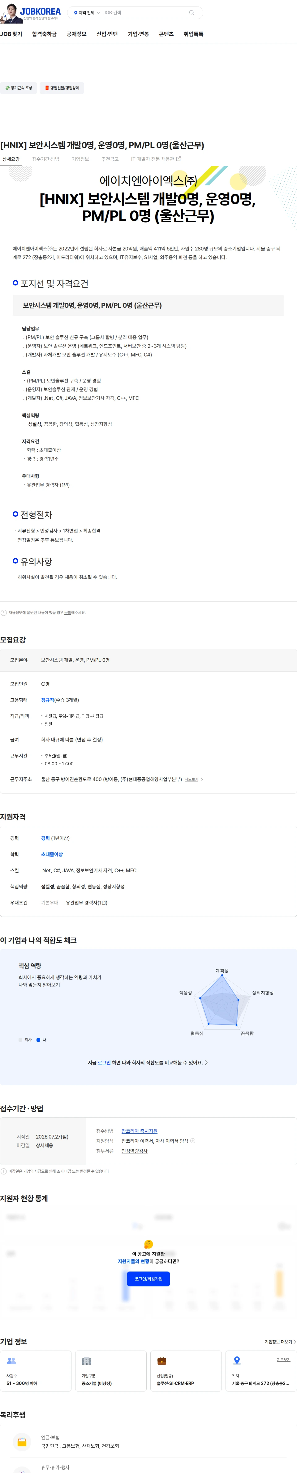Open the 기업·연봉 menu
The height and width of the screenshot is (1473, 297).
pos(138,34)
